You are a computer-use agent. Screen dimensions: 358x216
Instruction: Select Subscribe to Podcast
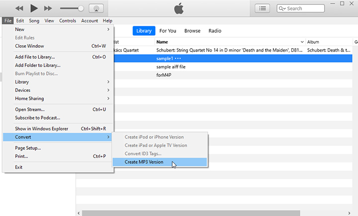(58, 118)
